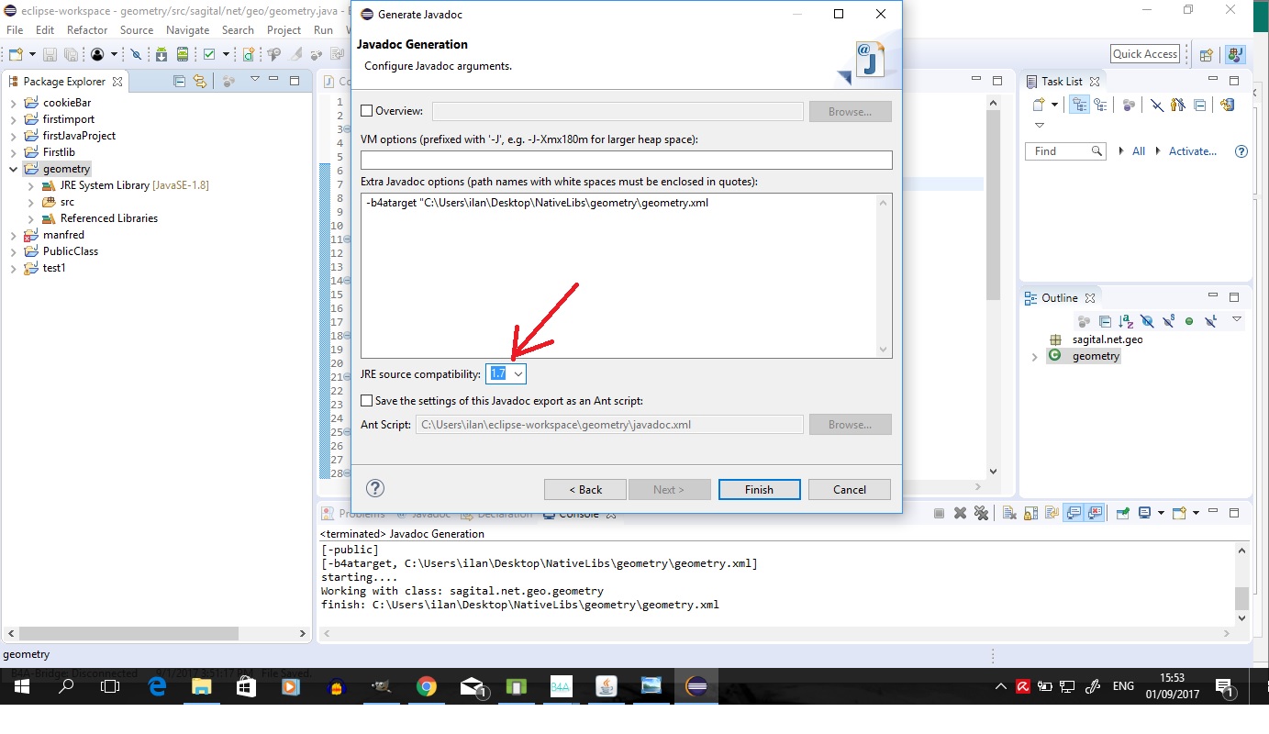The width and height of the screenshot is (1269, 734).
Task: Toggle show console on standard error change
Action: click(1094, 514)
